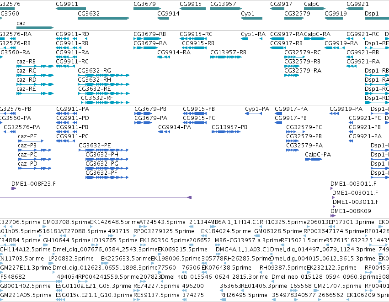Select the MB6-CG13957.a.3prime EST
389x302 pixels.
coord(218,245)
